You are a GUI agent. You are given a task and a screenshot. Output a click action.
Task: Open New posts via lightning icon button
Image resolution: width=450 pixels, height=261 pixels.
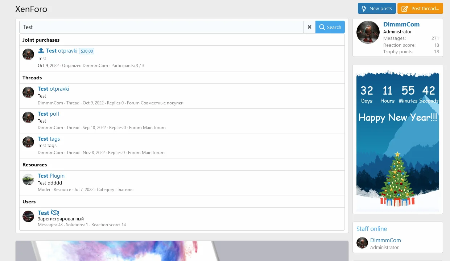pyautogui.click(x=376, y=8)
